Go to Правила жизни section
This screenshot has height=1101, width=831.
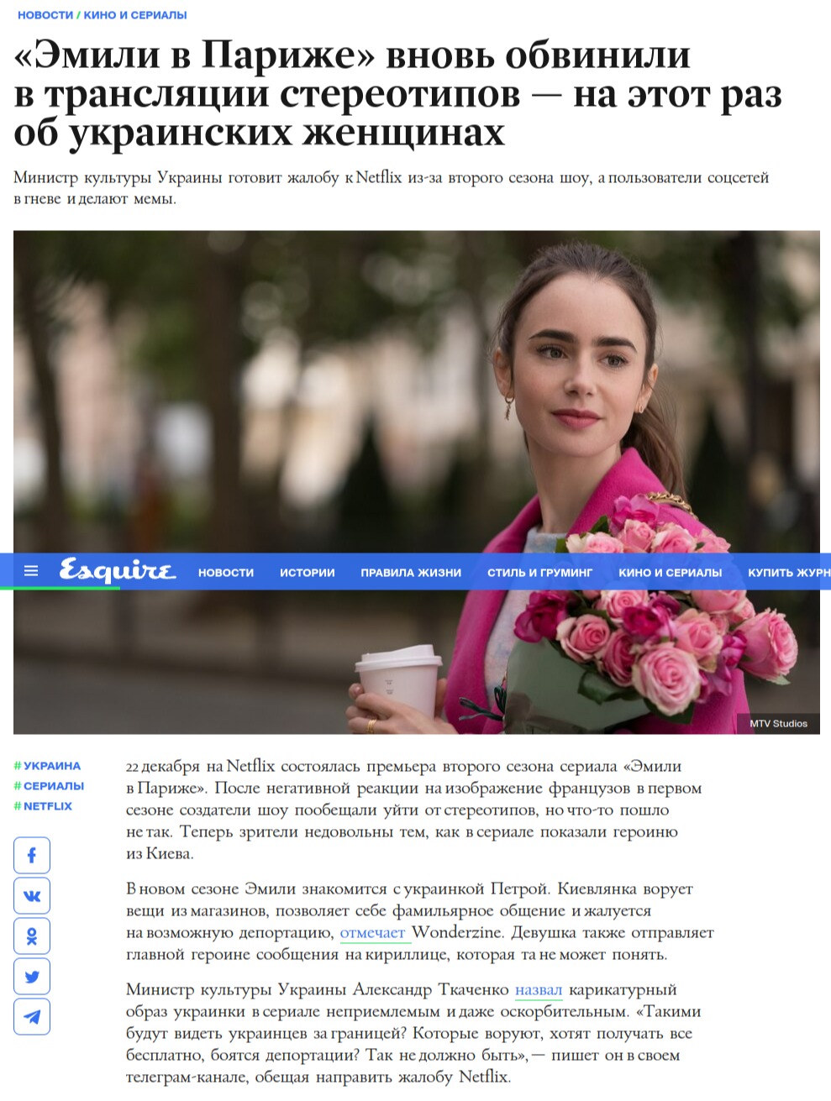[411, 573]
